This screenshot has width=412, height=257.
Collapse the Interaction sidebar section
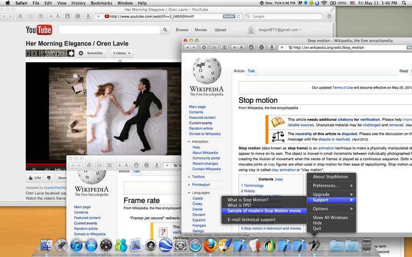click(x=189, y=142)
